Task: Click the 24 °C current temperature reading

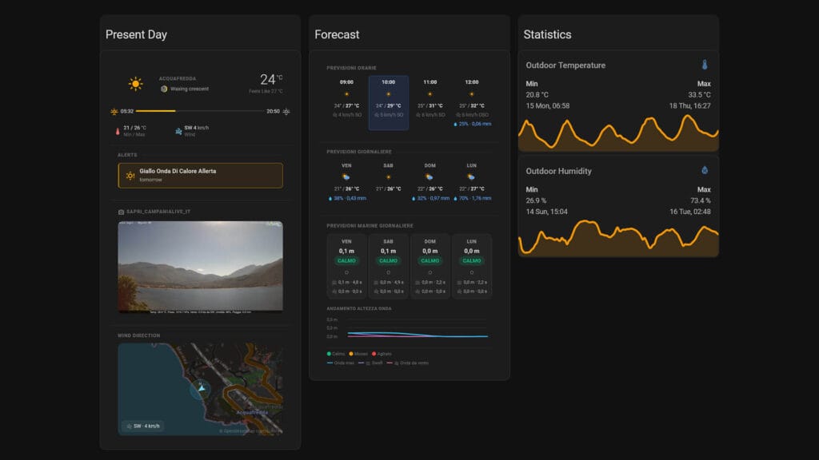Action: pos(271,79)
